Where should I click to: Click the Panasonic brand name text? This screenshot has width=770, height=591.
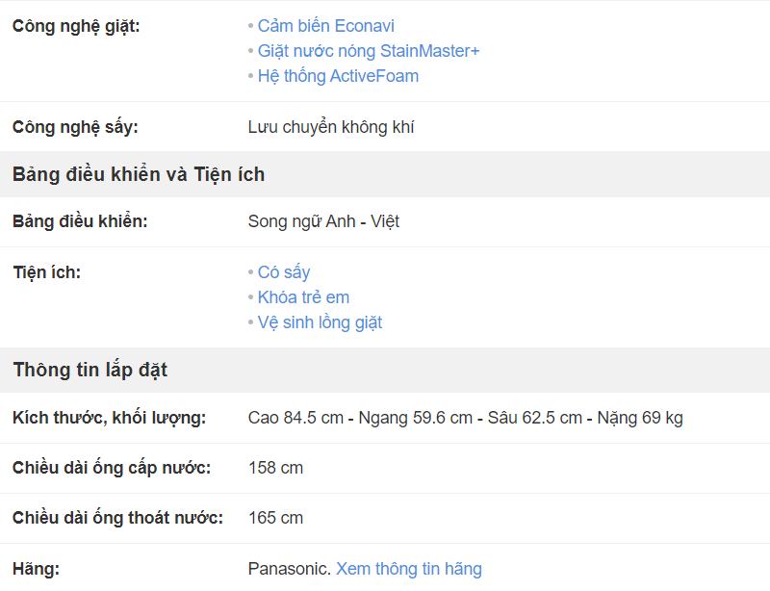tap(289, 569)
